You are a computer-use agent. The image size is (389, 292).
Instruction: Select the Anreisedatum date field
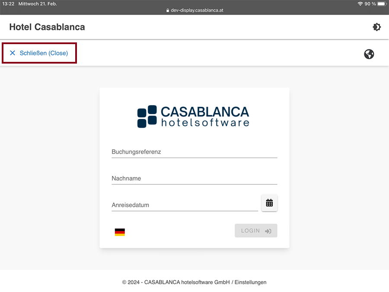(185, 205)
